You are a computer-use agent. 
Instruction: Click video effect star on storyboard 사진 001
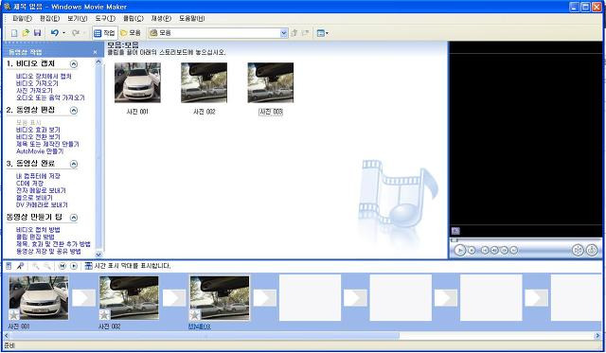(x=14, y=315)
